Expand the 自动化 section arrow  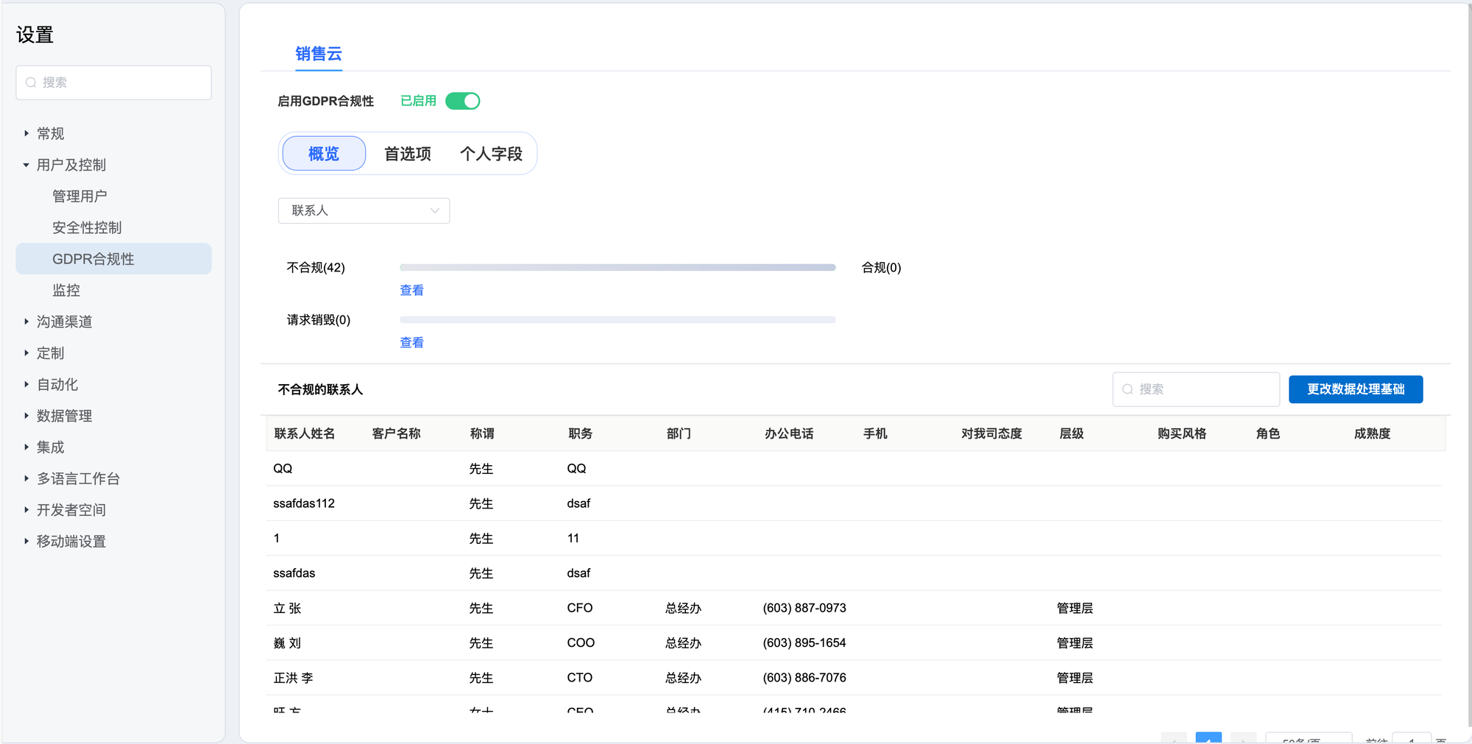(x=26, y=384)
